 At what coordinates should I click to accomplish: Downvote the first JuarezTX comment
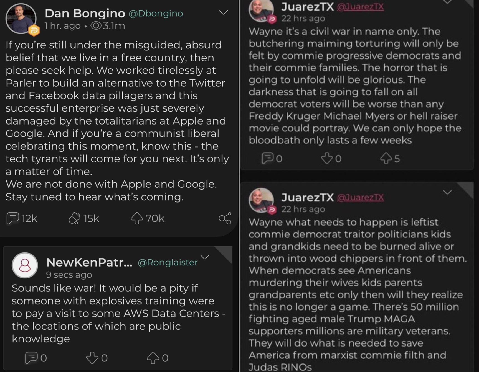point(326,158)
